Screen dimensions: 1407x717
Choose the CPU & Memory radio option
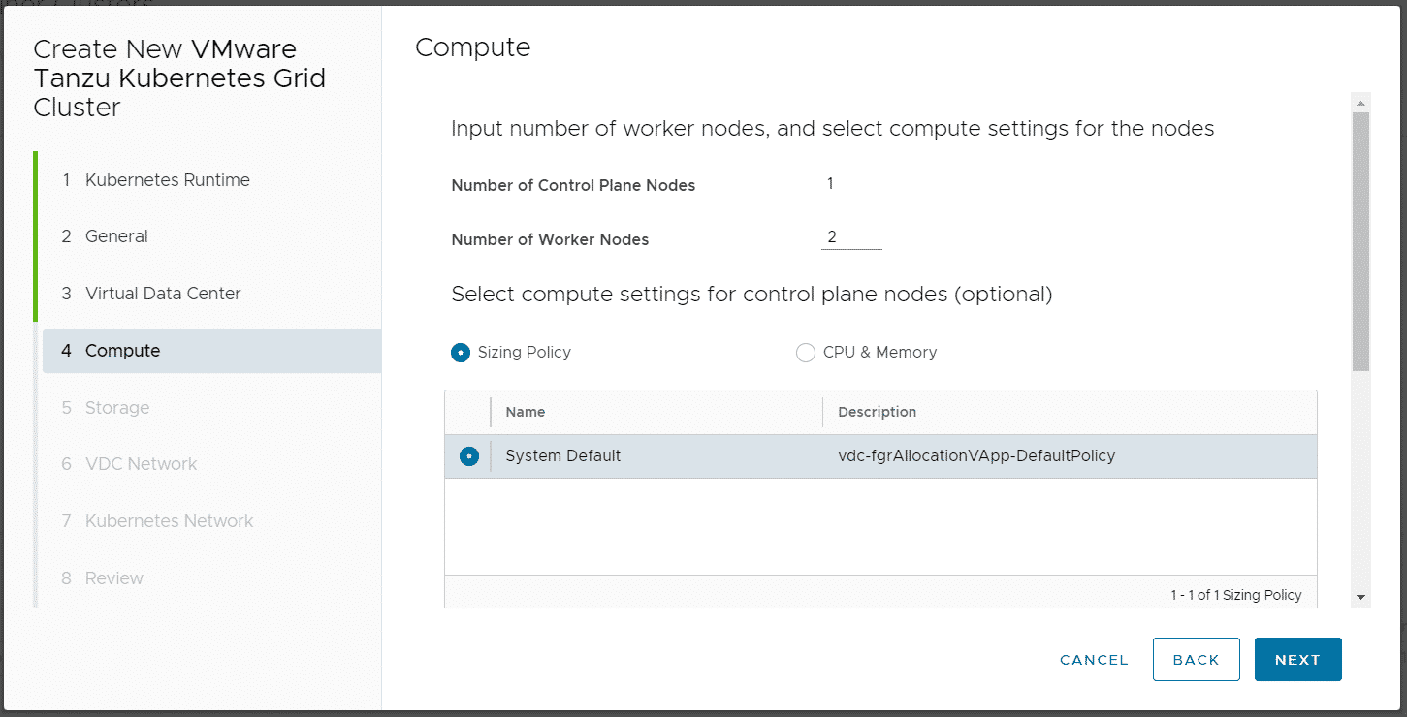pos(805,353)
